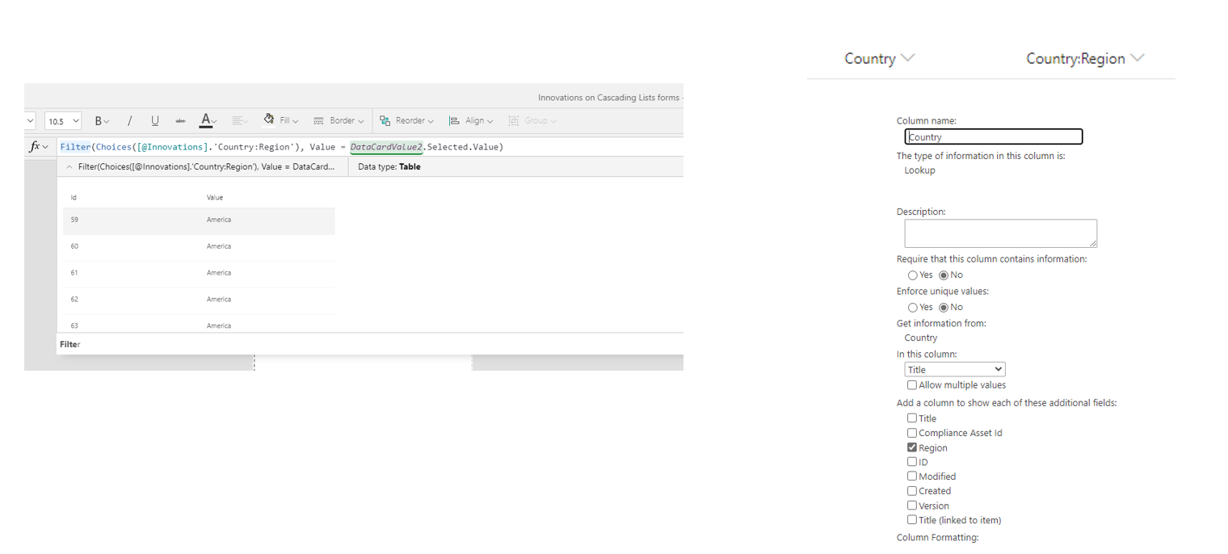Uncheck the Region additional field
This screenshot has height=554, width=1228.
[912, 447]
